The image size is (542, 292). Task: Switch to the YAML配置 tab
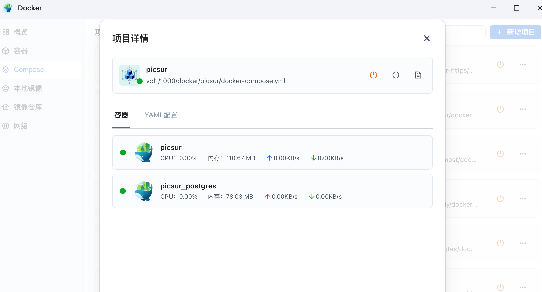161,115
